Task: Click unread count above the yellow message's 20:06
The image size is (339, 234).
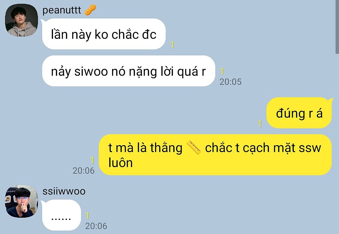Action: [x=92, y=160]
